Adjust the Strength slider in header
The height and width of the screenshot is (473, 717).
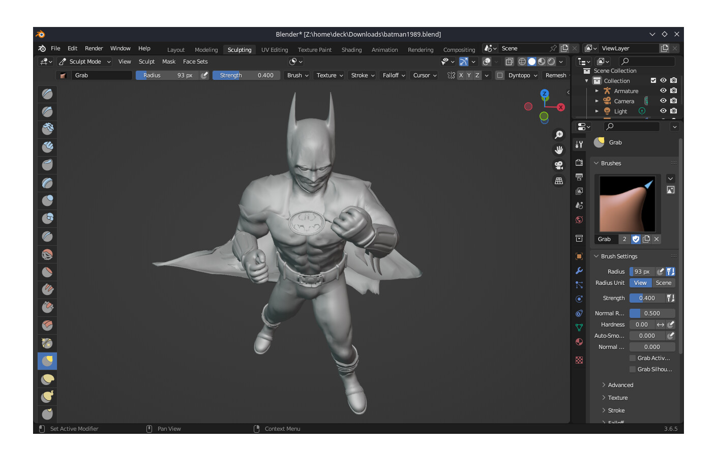click(246, 75)
